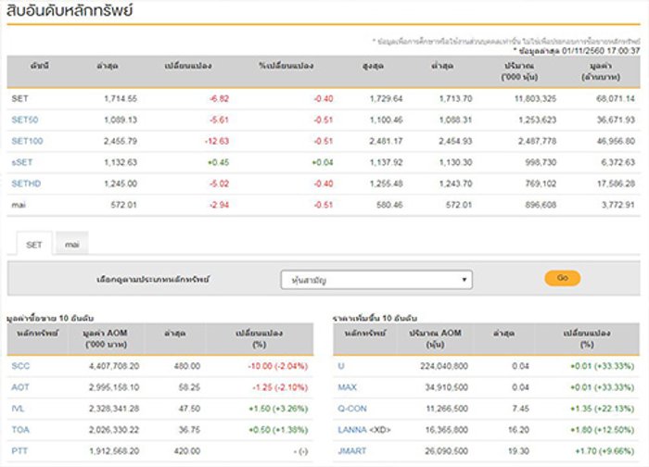Open the SET100 index link
The width and height of the screenshot is (649, 467).
[27, 141]
